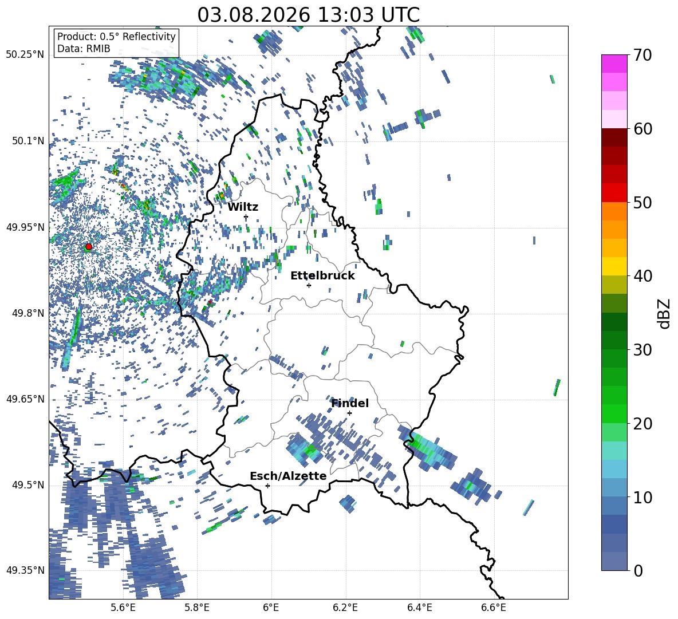Click the Ettelbruck station cross marker
Image resolution: width=678 pixels, height=619 pixels.
pyautogui.click(x=309, y=285)
